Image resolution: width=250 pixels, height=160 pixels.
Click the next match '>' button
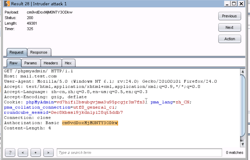[48, 153]
